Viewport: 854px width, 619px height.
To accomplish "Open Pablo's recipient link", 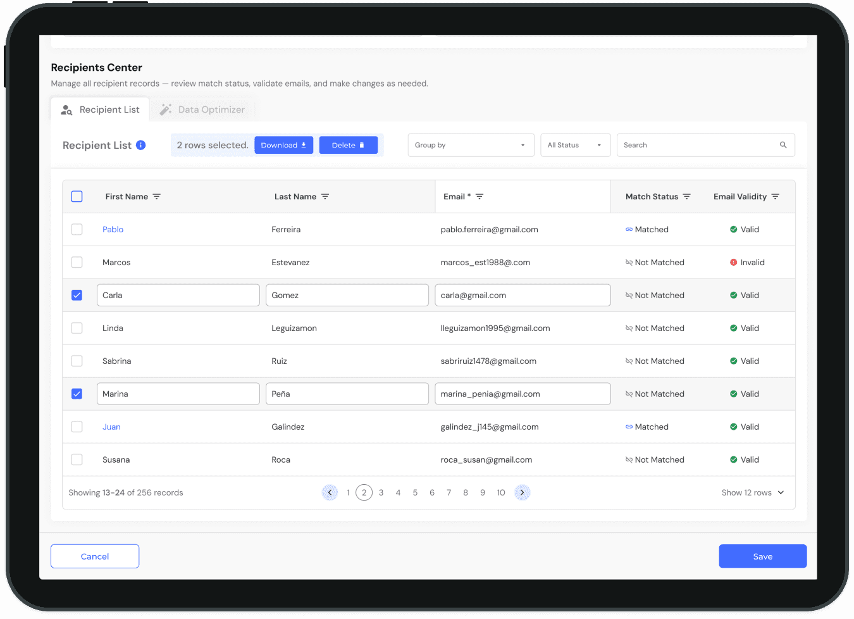I will coord(113,230).
